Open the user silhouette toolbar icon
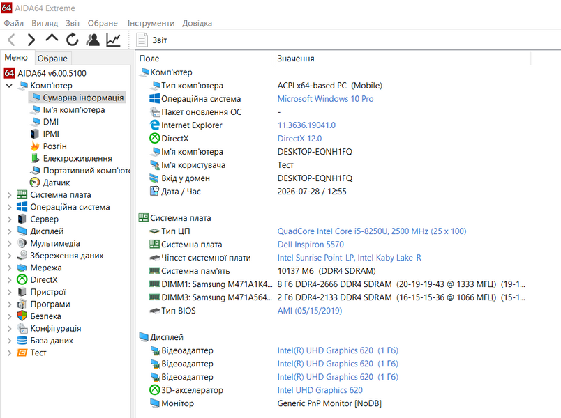This screenshot has height=418, width=561. click(93, 40)
